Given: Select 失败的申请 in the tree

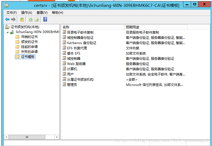Looking at the screenshot, I should pyautogui.click(x=29, y=52).
